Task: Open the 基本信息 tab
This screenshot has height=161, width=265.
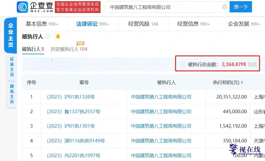Action: point(42,24)
